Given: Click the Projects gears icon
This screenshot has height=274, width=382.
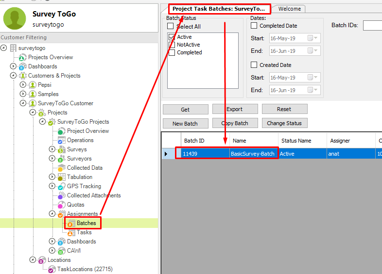Looking at the screenshot, I should [x=42, y=113].
